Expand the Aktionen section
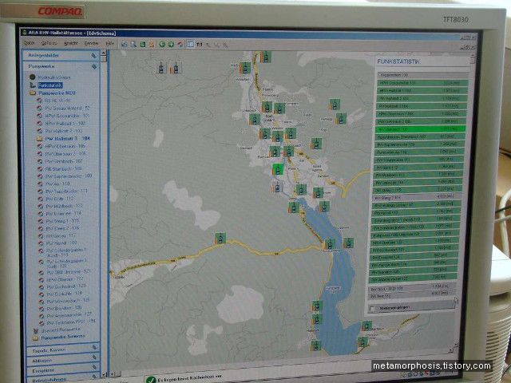The width and height of the screenshot is (511, 383). coord(63,361)
